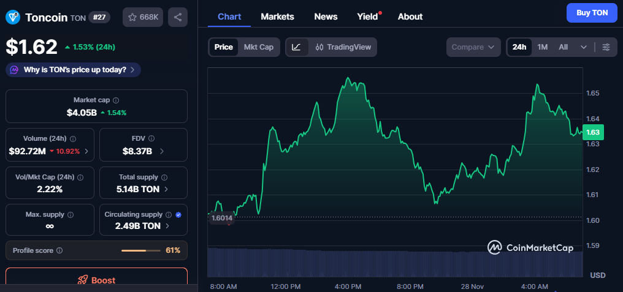The width and height of the screenshot is (623, 292).
Task: Click the Market cap info icon
Action: coord(116,100)
